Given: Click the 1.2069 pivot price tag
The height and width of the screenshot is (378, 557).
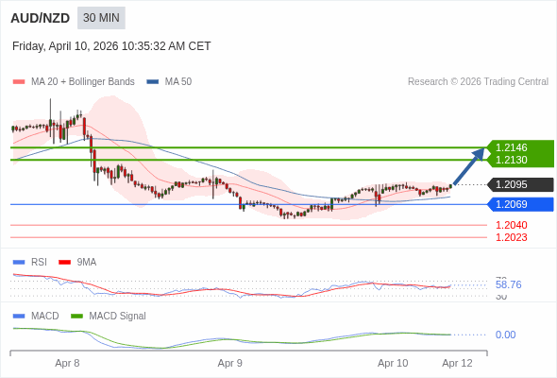Looking at the screenshot, I should pos(520,204).
